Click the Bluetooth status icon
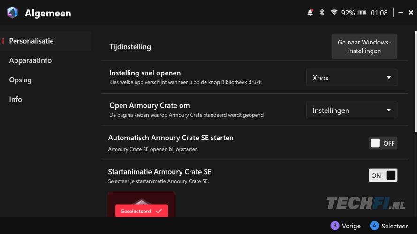Image resolution: width=417 pixels, height=234 pixels. [x=322, y=13]
